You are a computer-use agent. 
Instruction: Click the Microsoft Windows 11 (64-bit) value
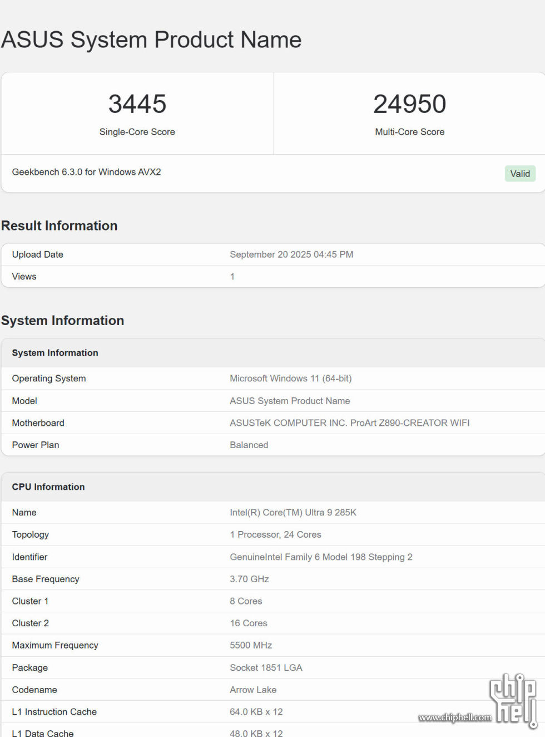290,379
